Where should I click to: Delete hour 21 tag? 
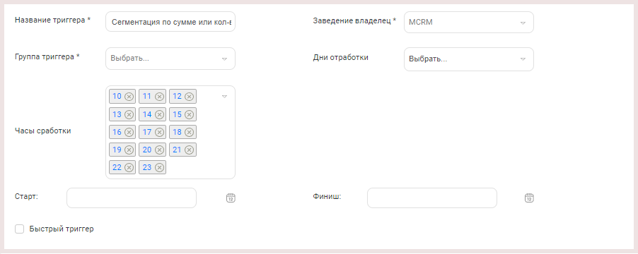189,150
